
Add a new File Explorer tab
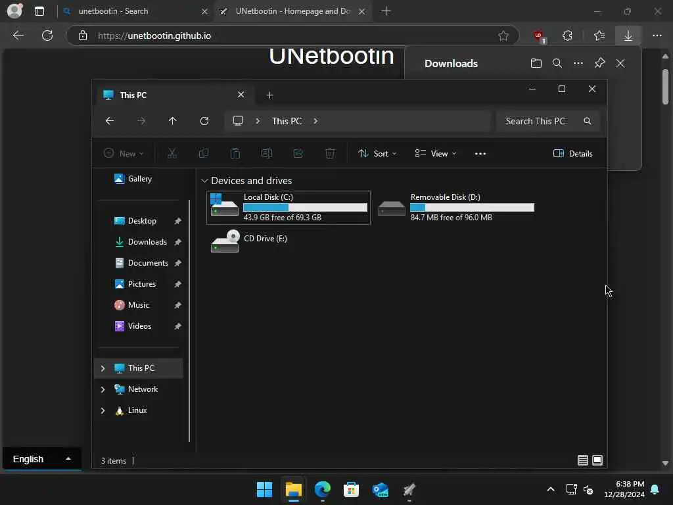click(269, 95)
